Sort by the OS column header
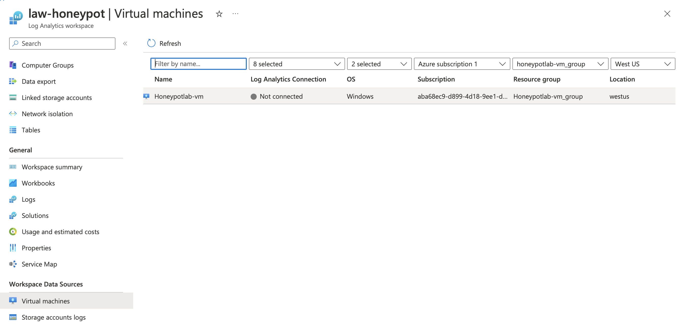The height and width of the screenshot is (329, 682). (351, 79)
